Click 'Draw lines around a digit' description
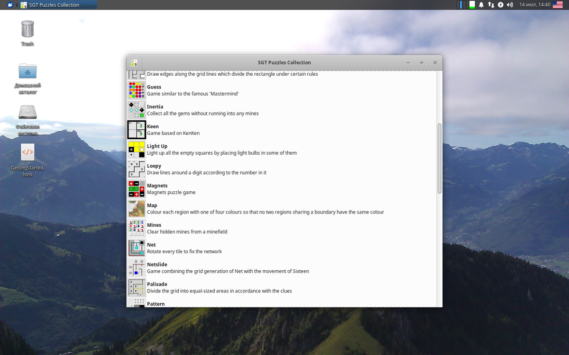Viewport: 569px width, 355px height. [x=207, y=173]
